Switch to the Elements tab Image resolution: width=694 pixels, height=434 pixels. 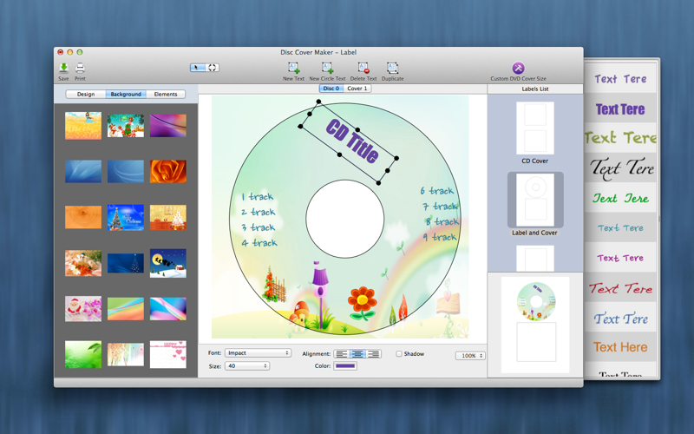tap(166, 94)
